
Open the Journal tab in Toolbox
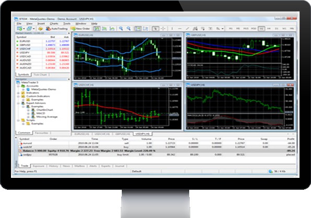tap(119, 166)
